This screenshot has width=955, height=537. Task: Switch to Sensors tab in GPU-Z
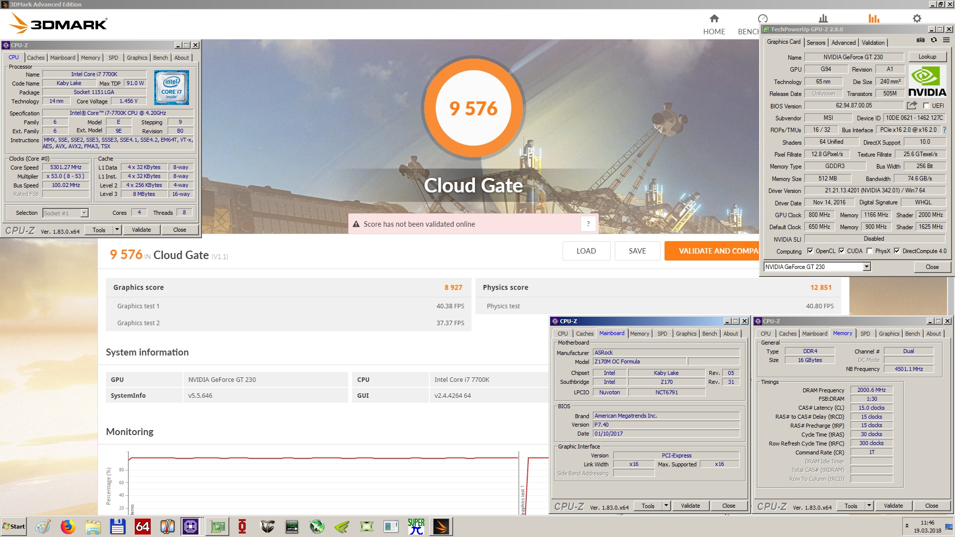pyautogui.click(x=816, y=43)
